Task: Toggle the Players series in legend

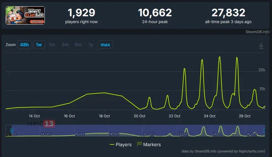Action: [x=121, y=144]
